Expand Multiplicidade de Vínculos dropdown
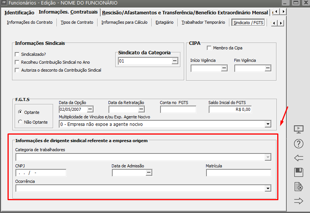Image resolution: width=310 pixels, height=213 pixels. click(268, 124)
